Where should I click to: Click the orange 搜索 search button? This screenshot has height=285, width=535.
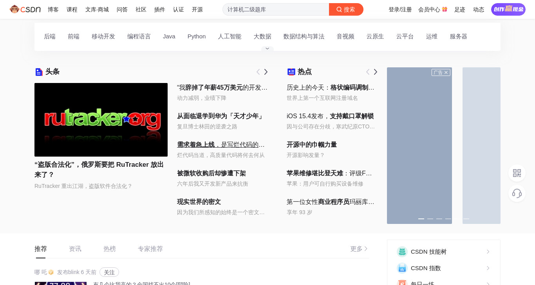click(346, 9)
